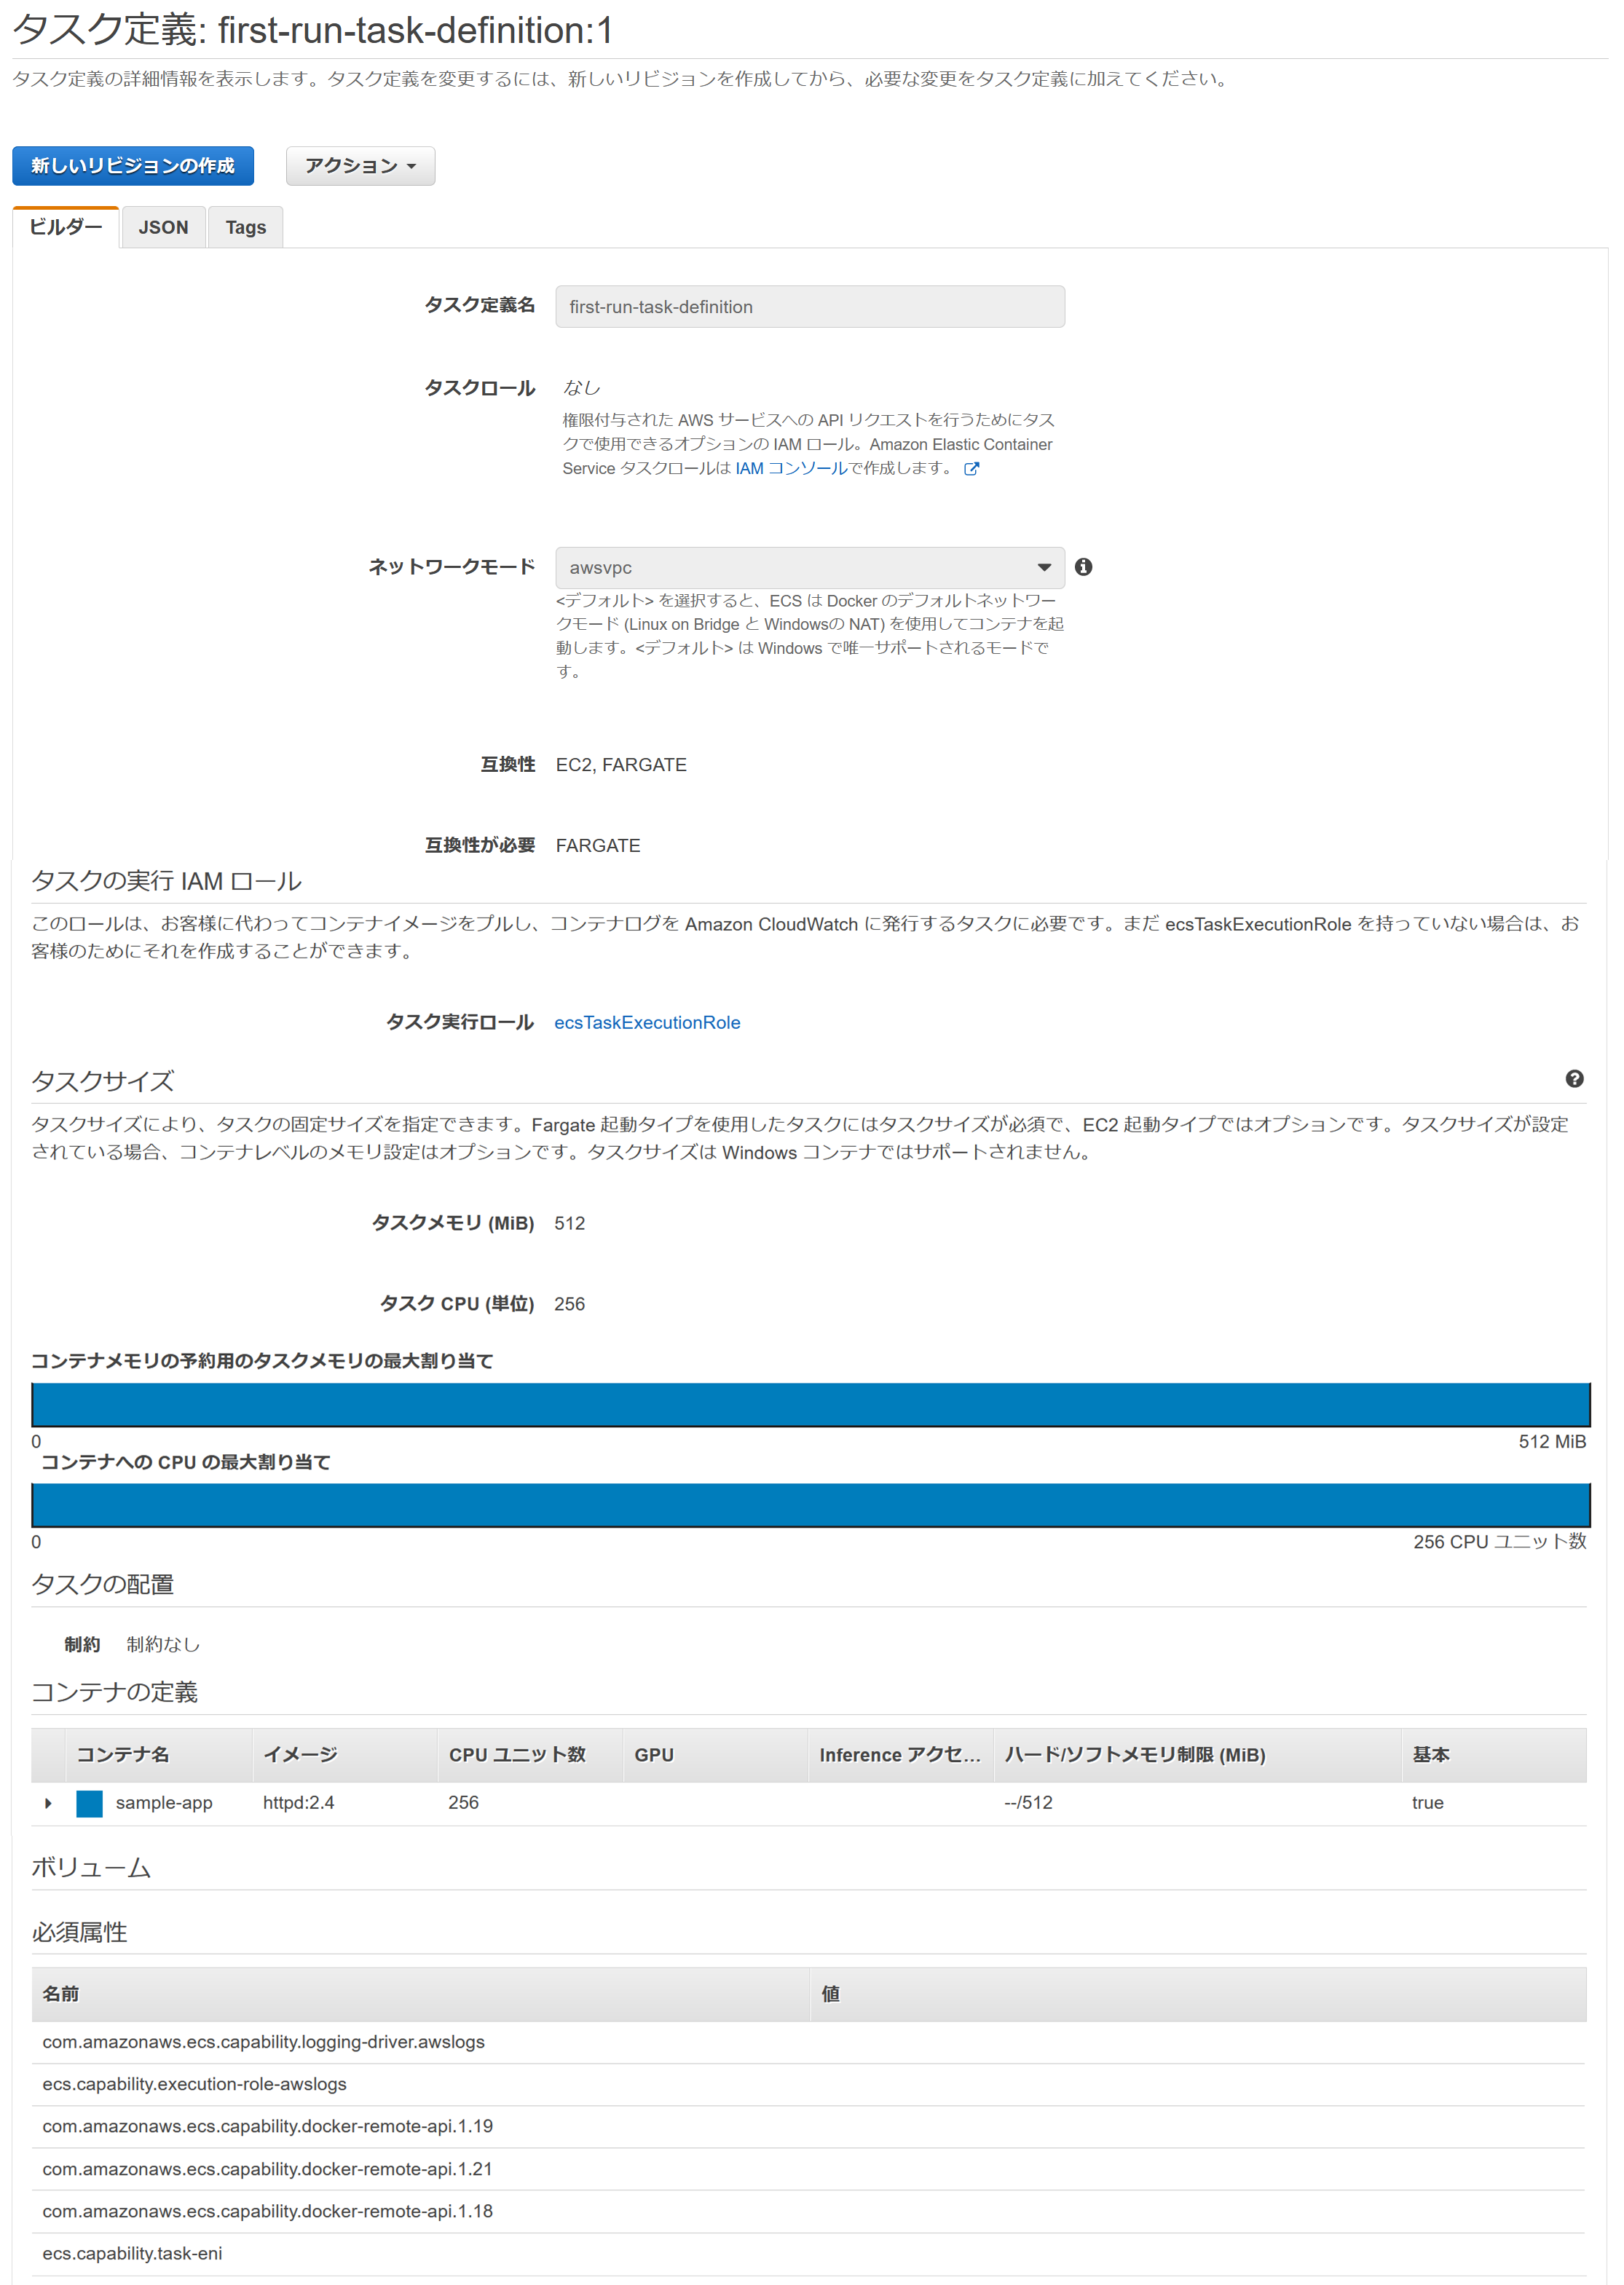Image resolution: width=1624 pixels, height=2285 pixels.
Task: Open the awsvpc network mode dropdown
Action: click(x=810, y=567)
